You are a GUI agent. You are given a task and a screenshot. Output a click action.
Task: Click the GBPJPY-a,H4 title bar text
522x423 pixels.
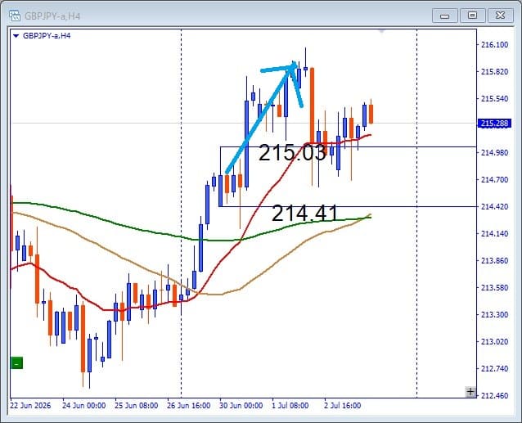[x=52, y=16]
